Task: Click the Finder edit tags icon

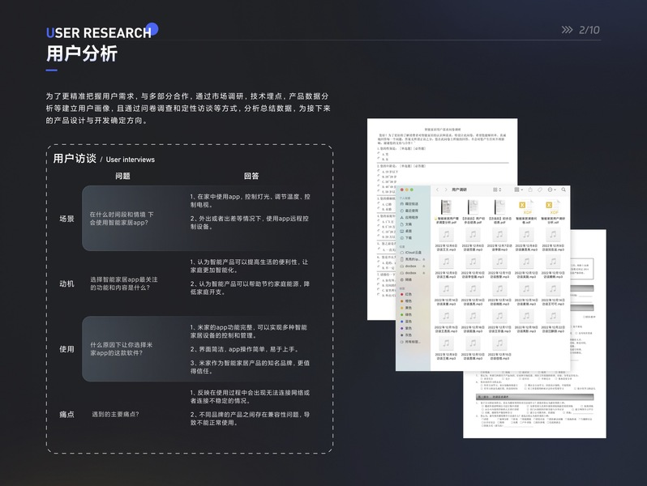Action: [x=540, y=190]
